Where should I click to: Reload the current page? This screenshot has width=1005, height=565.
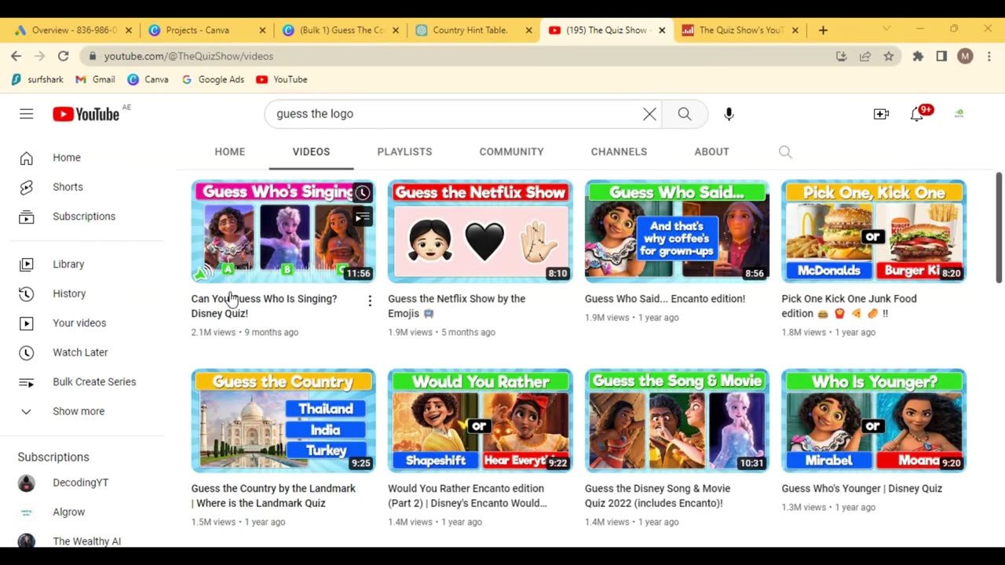tap(63, 56)
